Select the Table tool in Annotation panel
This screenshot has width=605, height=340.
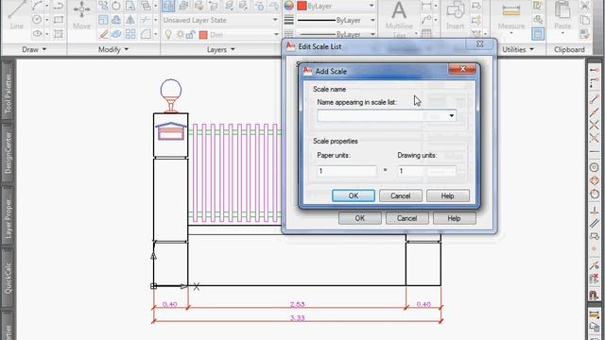point(426,34)
